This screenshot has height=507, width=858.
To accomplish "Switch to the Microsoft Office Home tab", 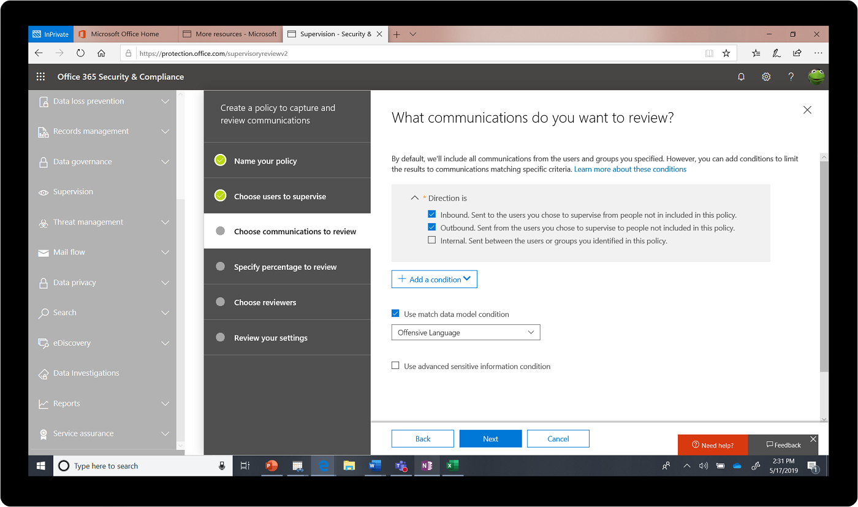I will click(126, 34).
